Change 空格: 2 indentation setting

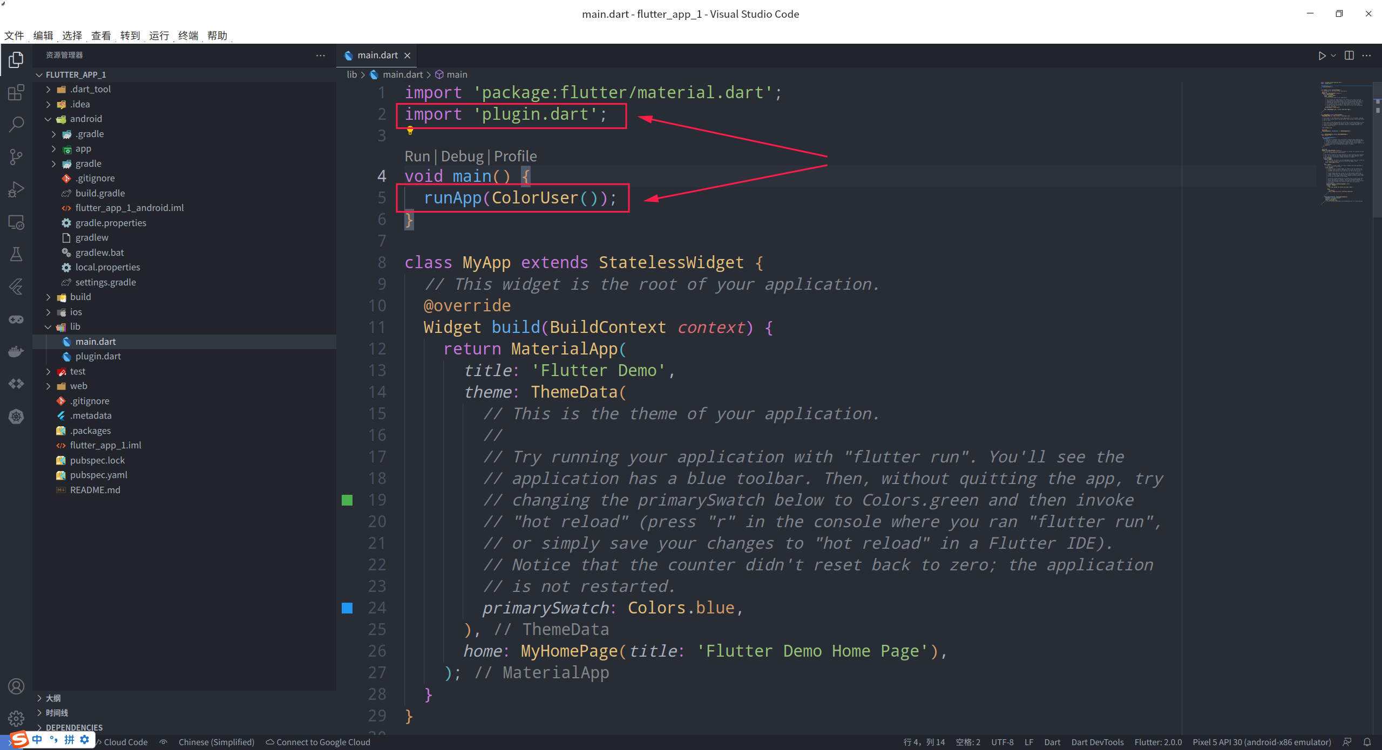coord(967,742)
